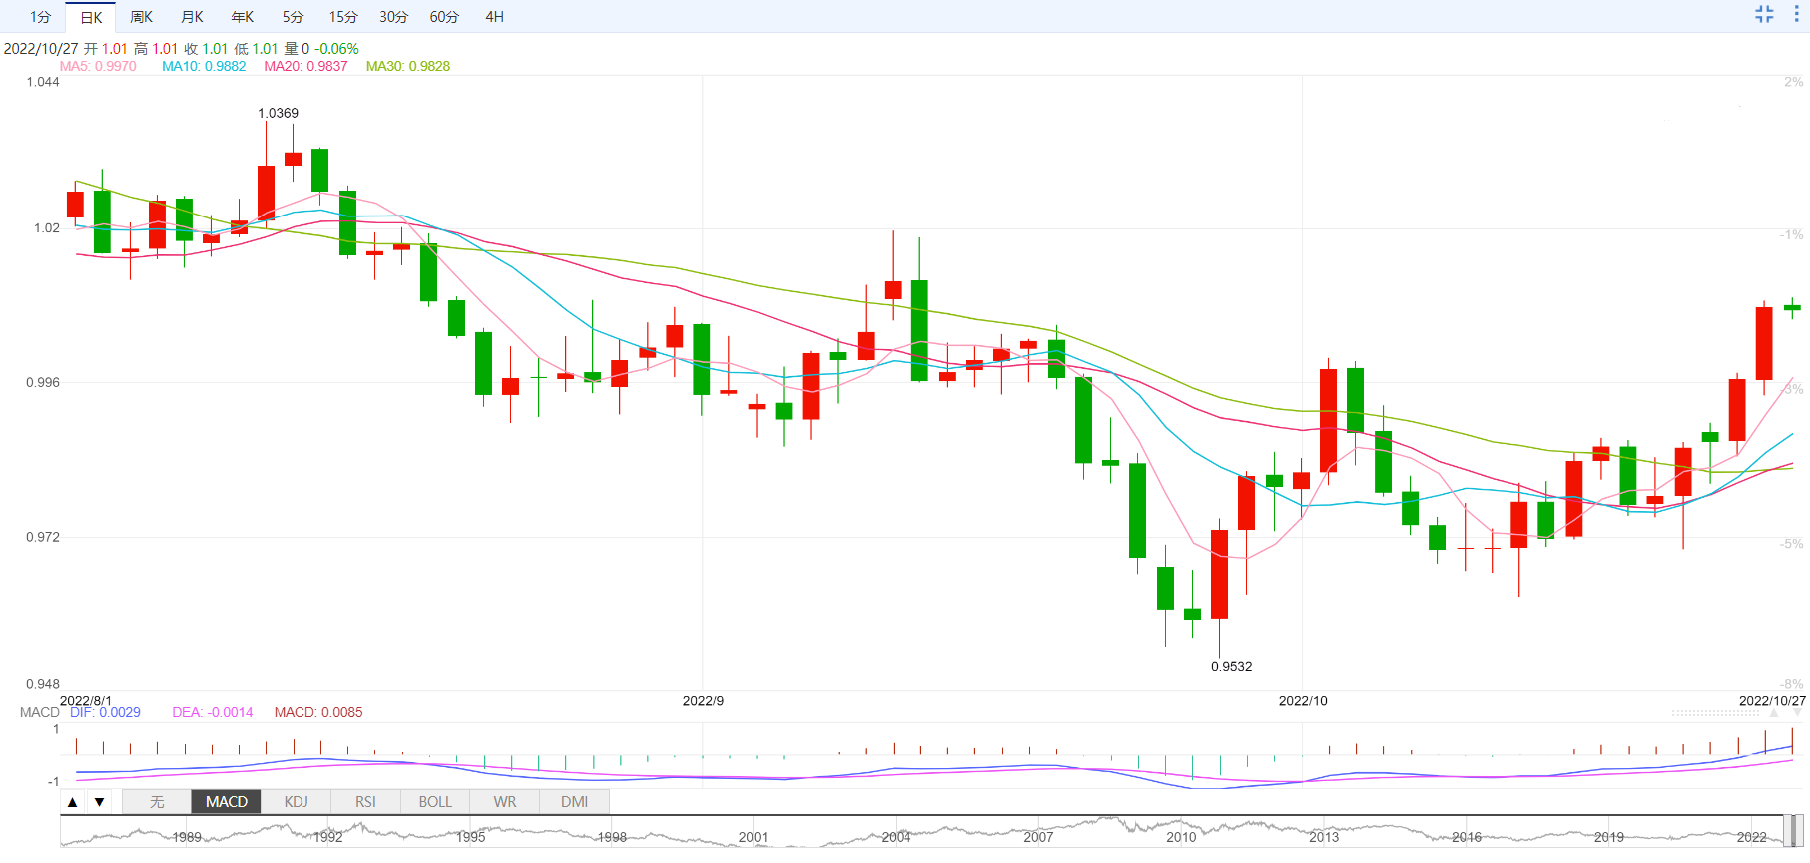Click the 1.0369 high price annotation

click(x=279, y=113)
